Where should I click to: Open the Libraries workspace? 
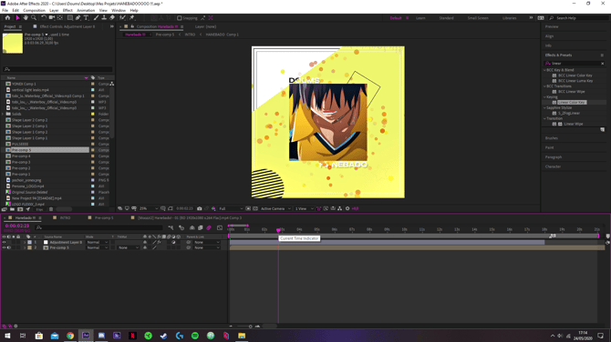pyautogui.click(x=509, y=18)
